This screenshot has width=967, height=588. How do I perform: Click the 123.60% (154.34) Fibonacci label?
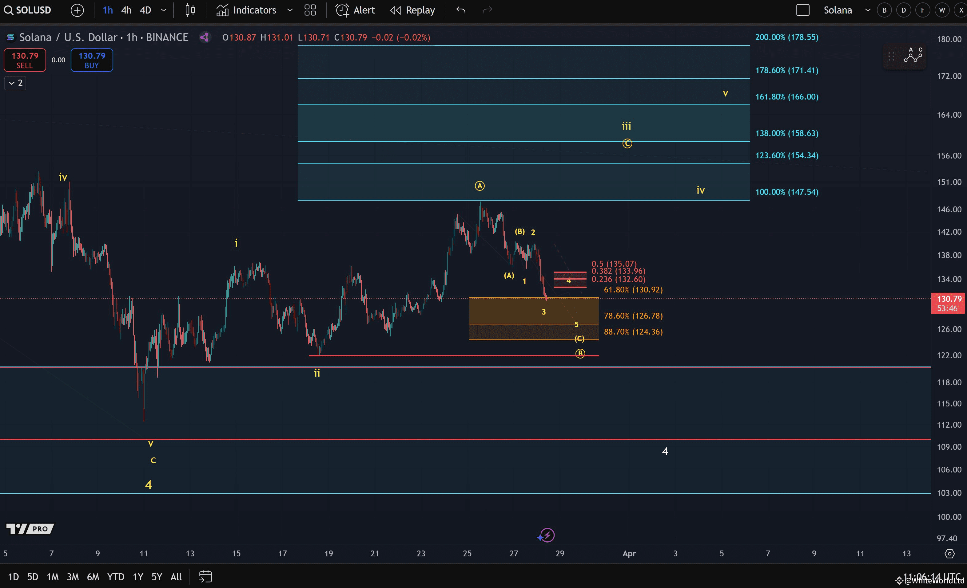tap(787, 156)
